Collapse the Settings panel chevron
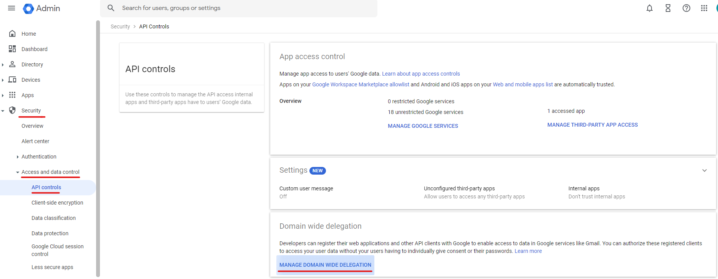The image size is (718, 279). (704, 170)
